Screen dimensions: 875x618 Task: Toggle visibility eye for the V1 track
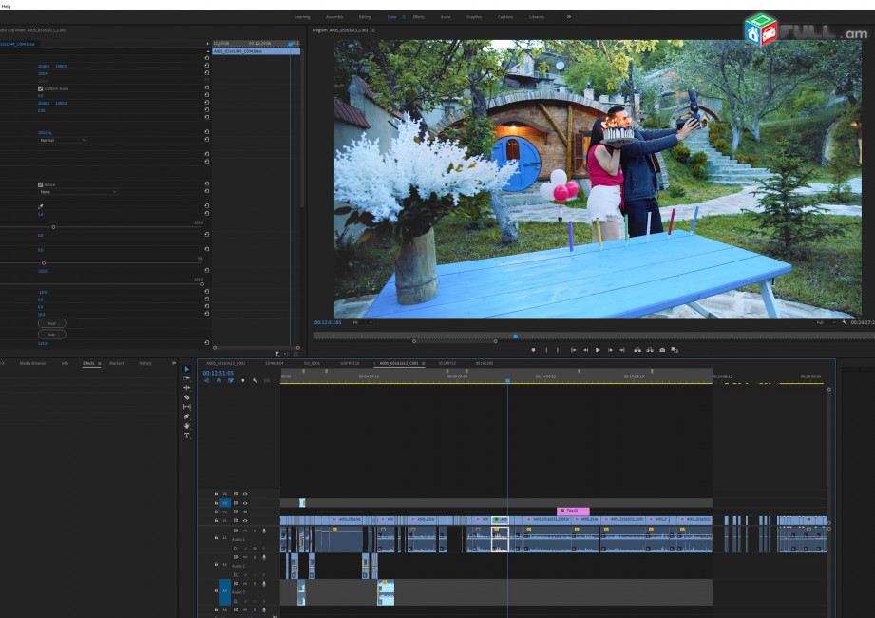[x=245, y=521]
